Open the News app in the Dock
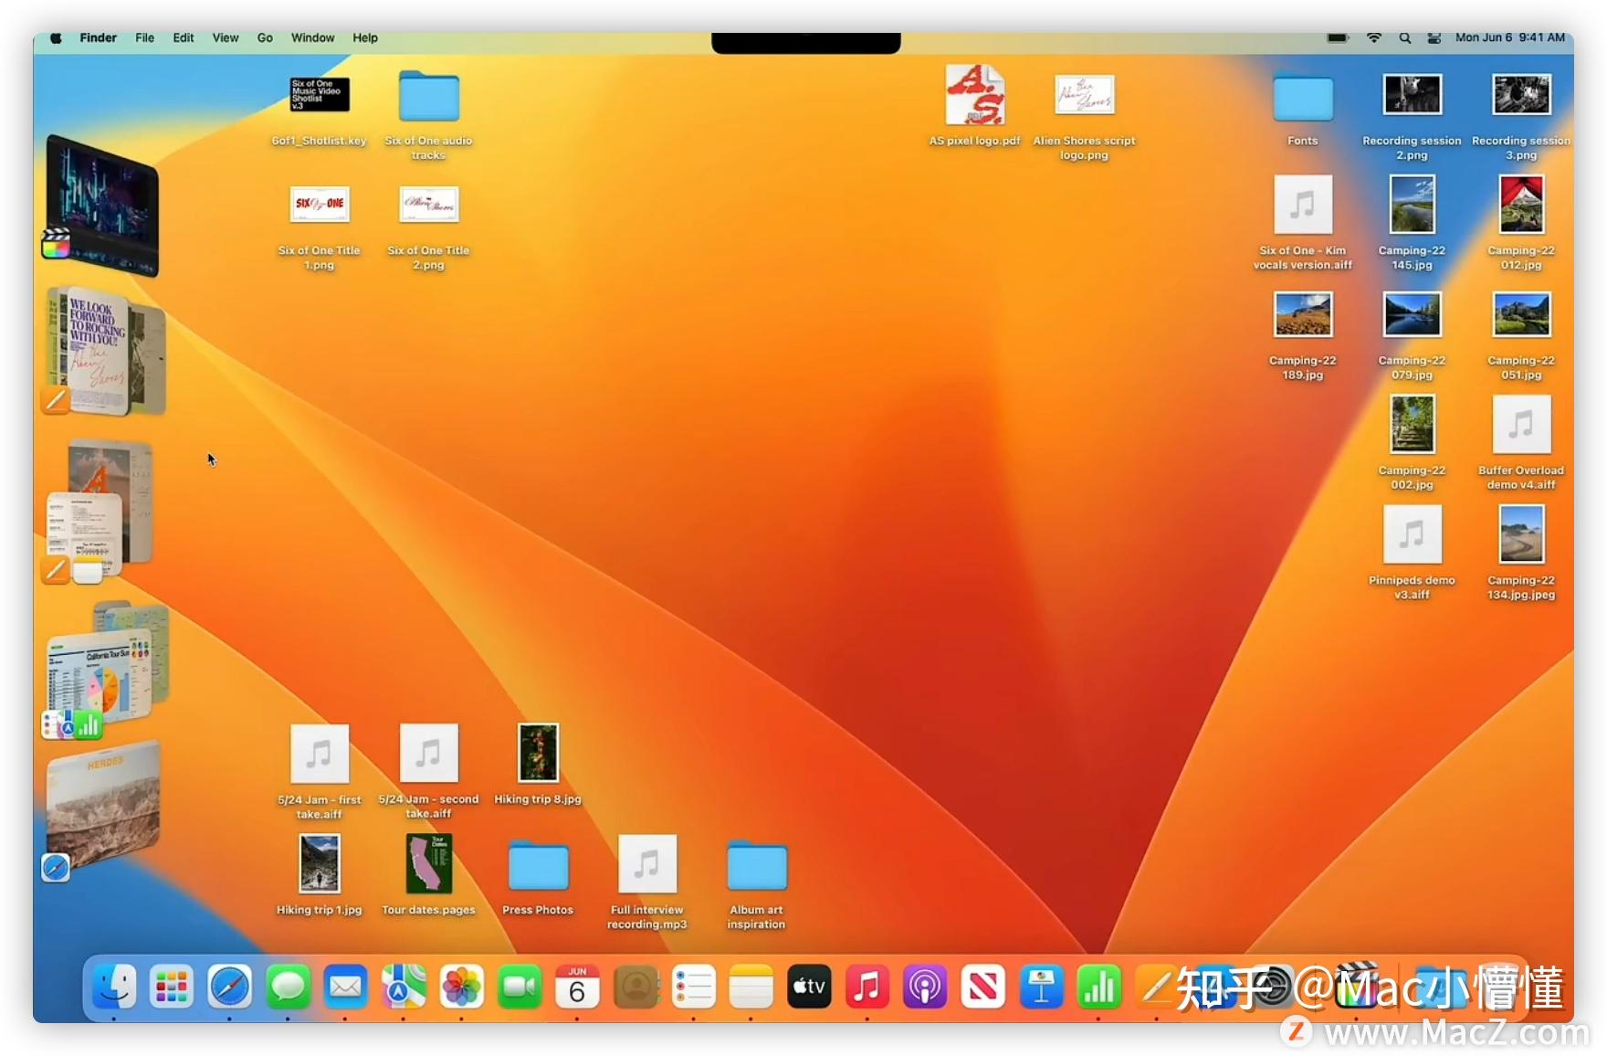The image size is (1607, 1056). tap(983, 987)
